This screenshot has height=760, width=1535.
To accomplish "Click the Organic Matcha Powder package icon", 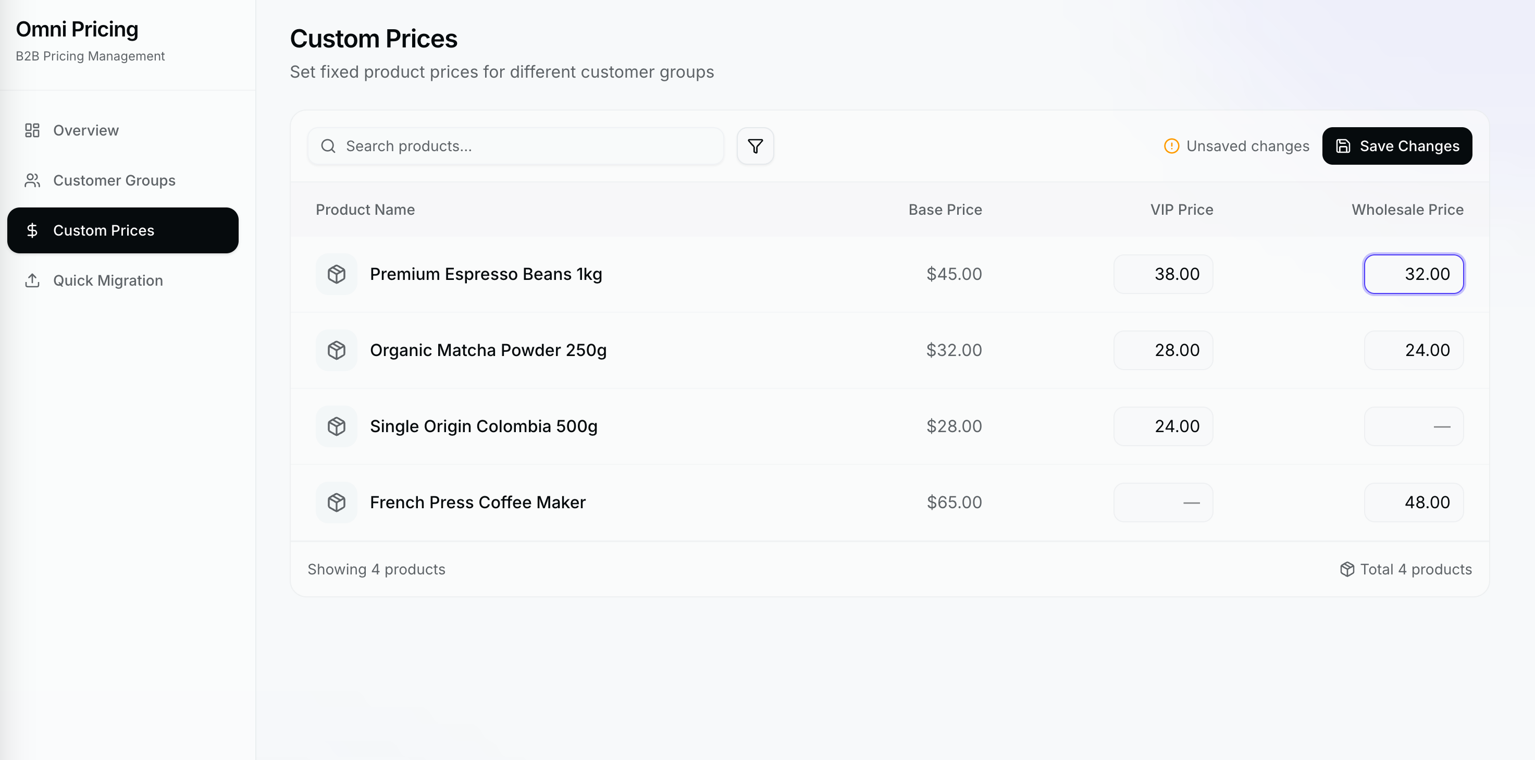I will click(337, 350).
